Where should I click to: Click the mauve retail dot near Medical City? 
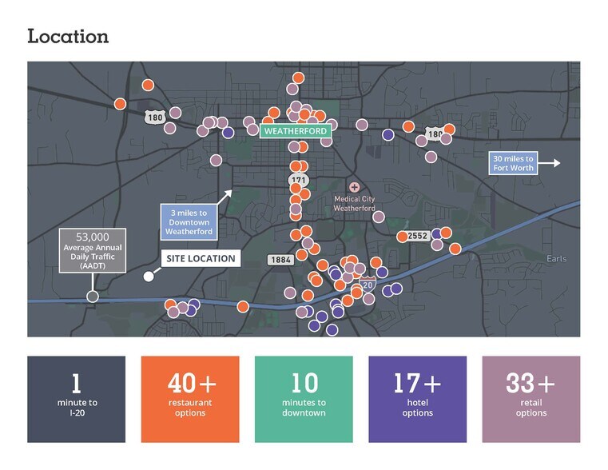379,217
